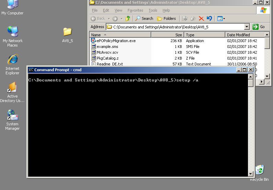Click the Go button
The width and height of the screenshot is (273, 190).
(259, 27)
